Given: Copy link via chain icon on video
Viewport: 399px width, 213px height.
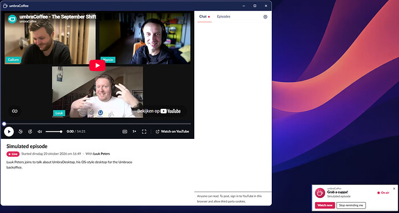Looking at the screenshot, I should click(15, 111).
